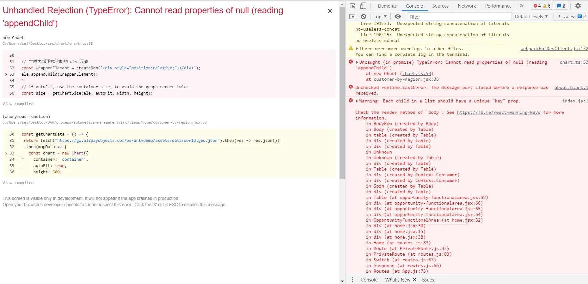Screen dimensions: 588x284
Task: Click the chart.ts:53 file path text
Action: click(48, 43)
